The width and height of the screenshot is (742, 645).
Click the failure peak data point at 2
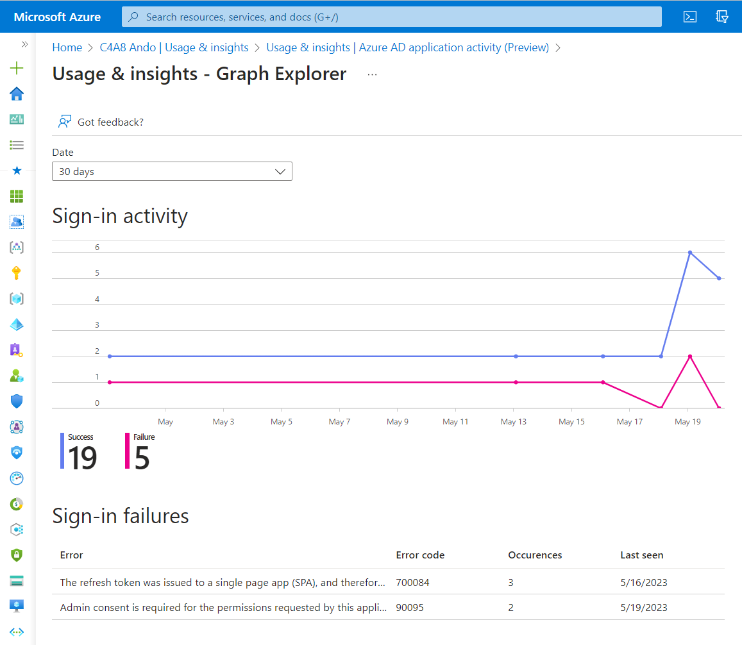tap(690, 356)
